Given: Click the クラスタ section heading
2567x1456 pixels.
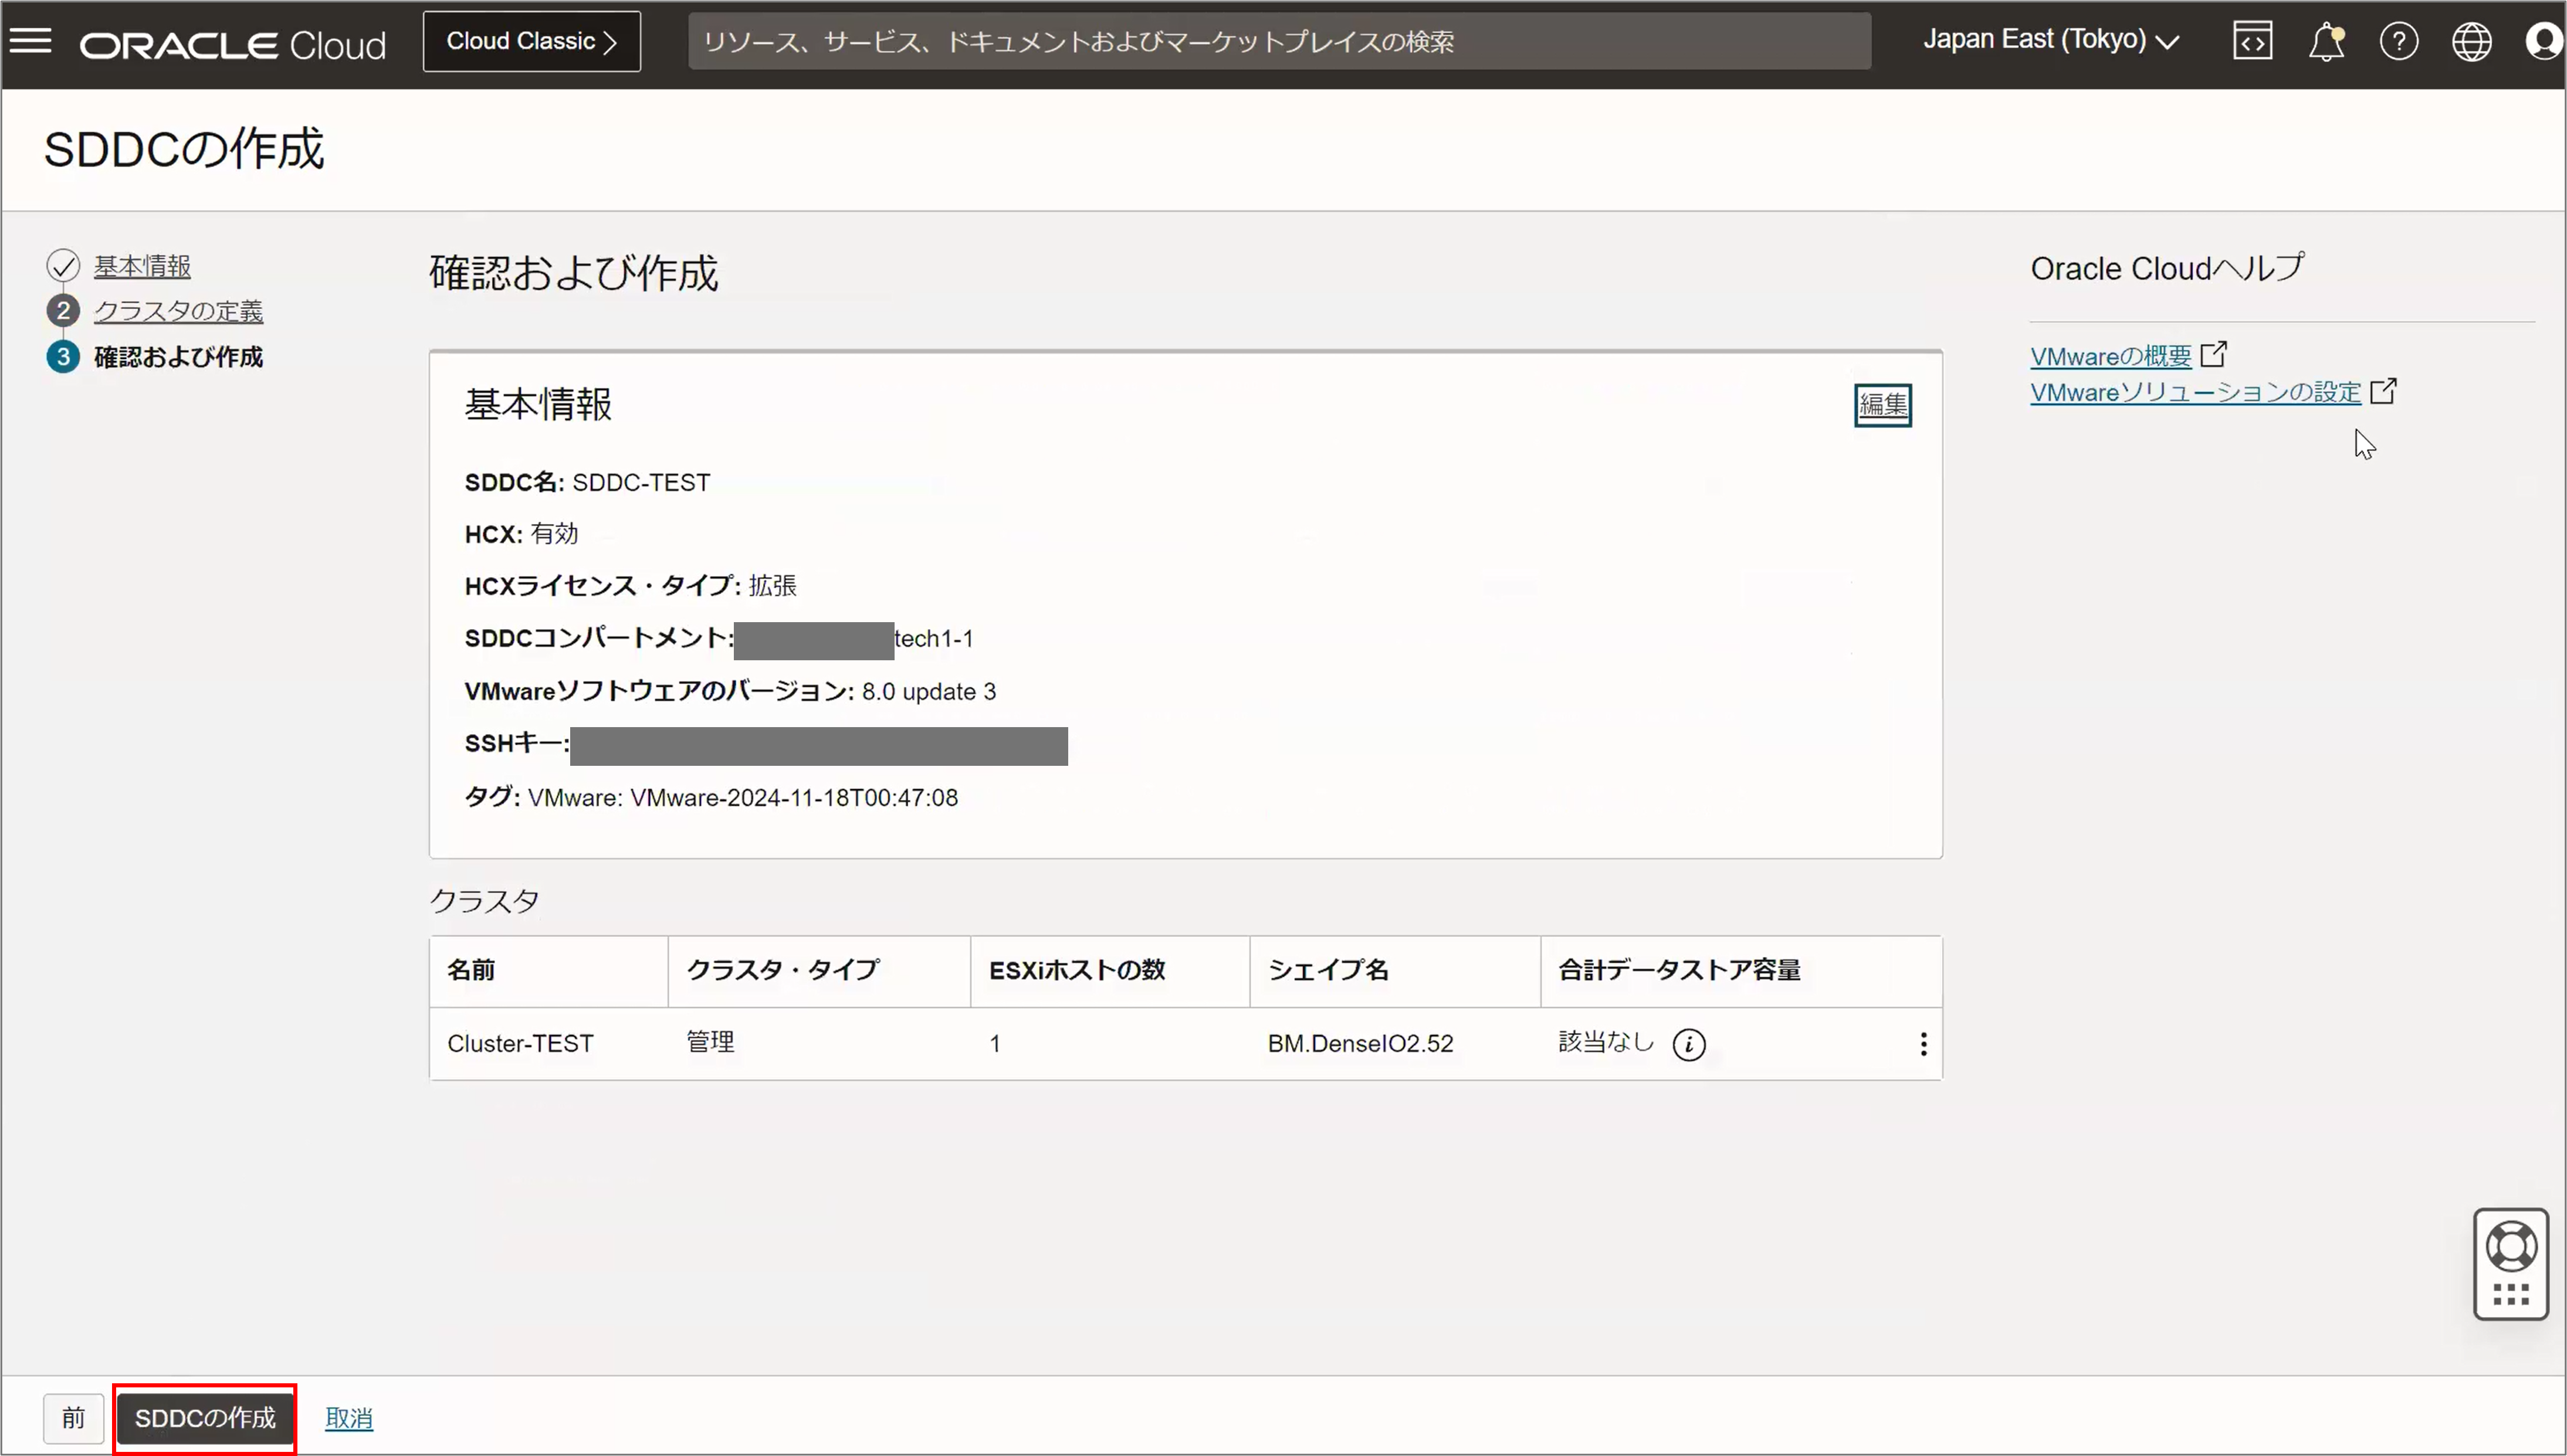Looking at the screenshot, I should tap(484, 901).
